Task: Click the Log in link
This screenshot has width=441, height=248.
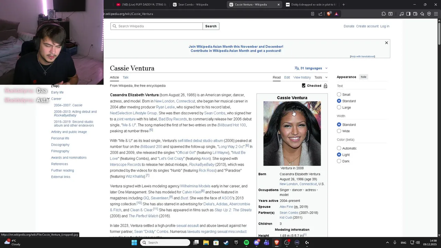Action: click(385, 26)
